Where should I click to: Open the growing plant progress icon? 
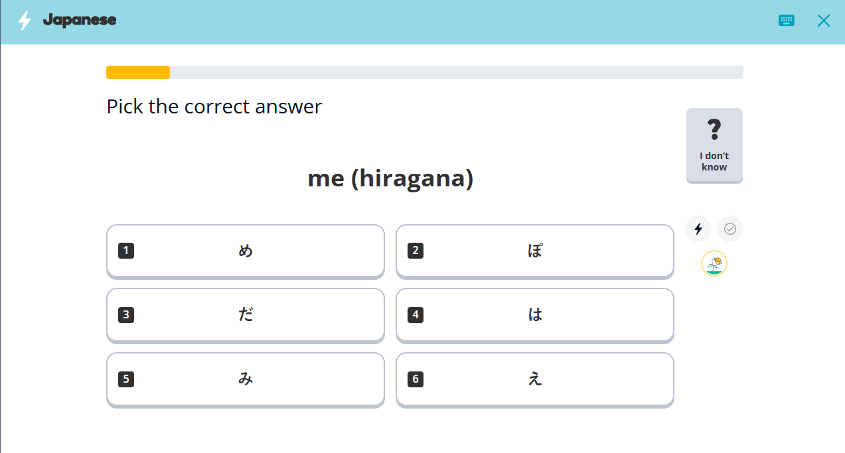pos(714,263)
